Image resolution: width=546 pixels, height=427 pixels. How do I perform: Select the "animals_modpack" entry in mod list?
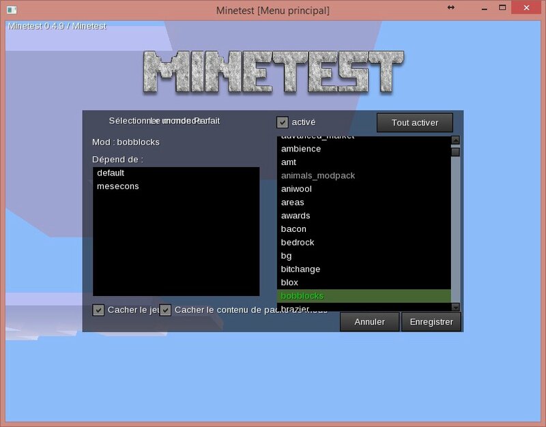point(318,175)
